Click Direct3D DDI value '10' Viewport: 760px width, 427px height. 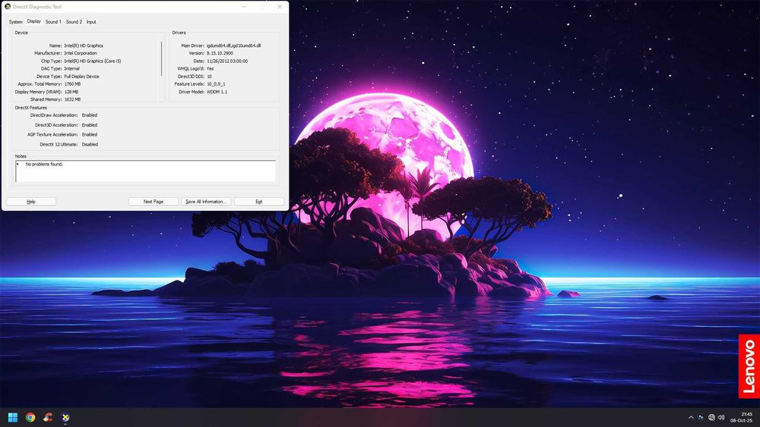209,77
